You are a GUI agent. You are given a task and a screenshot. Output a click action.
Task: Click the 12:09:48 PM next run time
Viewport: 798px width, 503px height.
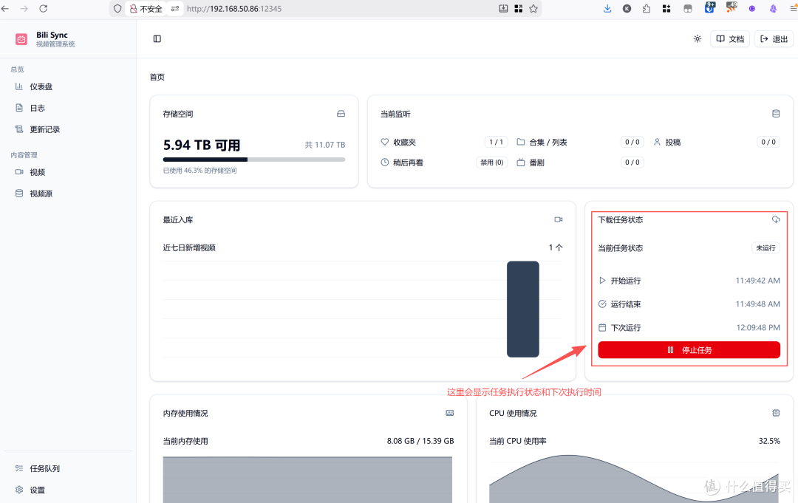[758, 327]
